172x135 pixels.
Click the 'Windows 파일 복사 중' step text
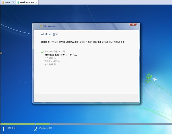(55, 52)
